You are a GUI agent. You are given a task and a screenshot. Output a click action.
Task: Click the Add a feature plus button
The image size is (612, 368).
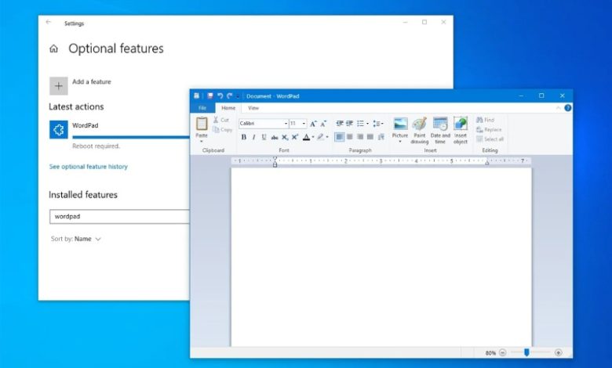point(59,86)
